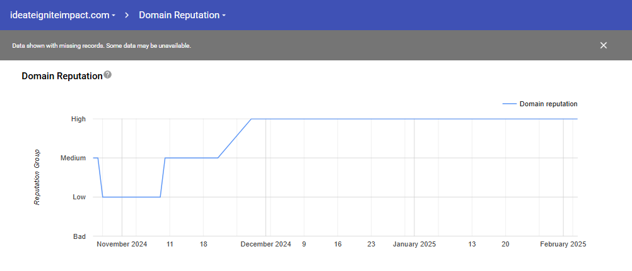Screen dimensions: 632x271
Task: Select the Low reputation axis label
Action: tap(79, 197)
